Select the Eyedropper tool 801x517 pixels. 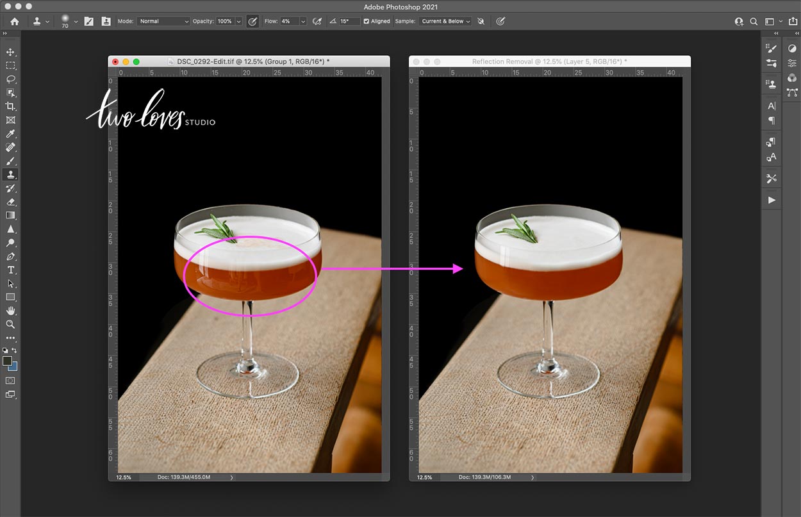[10, 134]
